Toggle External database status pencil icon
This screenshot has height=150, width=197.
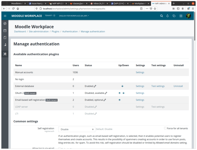(x=95, y=86)
